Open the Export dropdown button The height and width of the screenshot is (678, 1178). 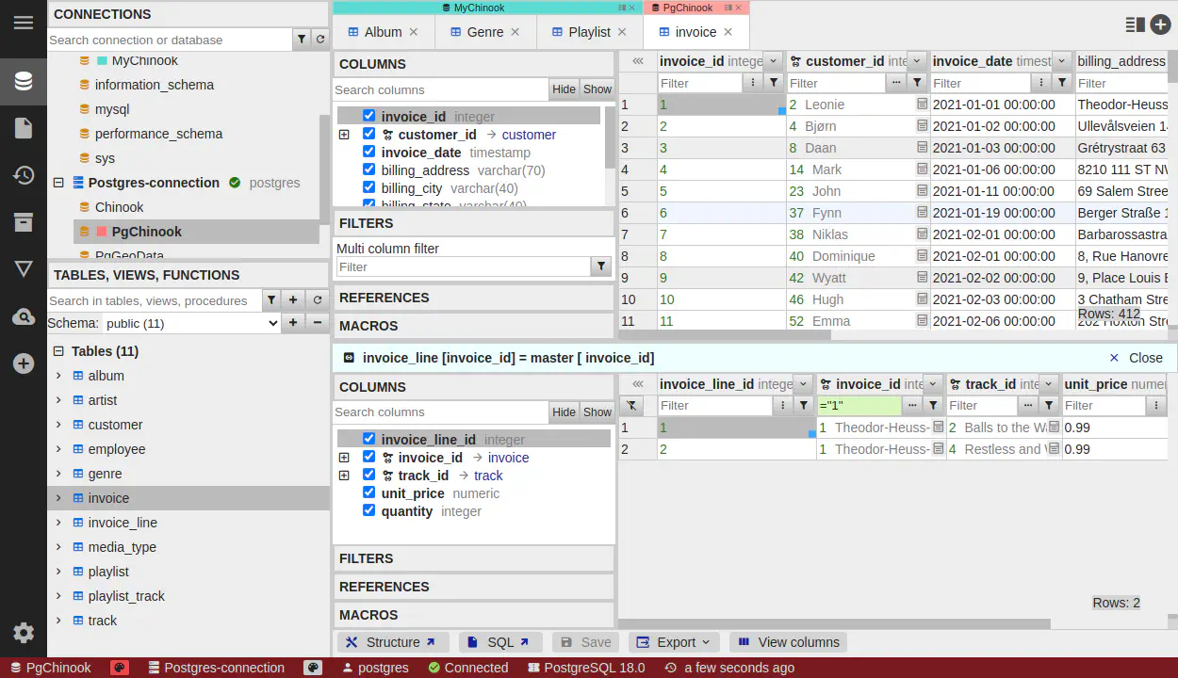coord(674,642)
